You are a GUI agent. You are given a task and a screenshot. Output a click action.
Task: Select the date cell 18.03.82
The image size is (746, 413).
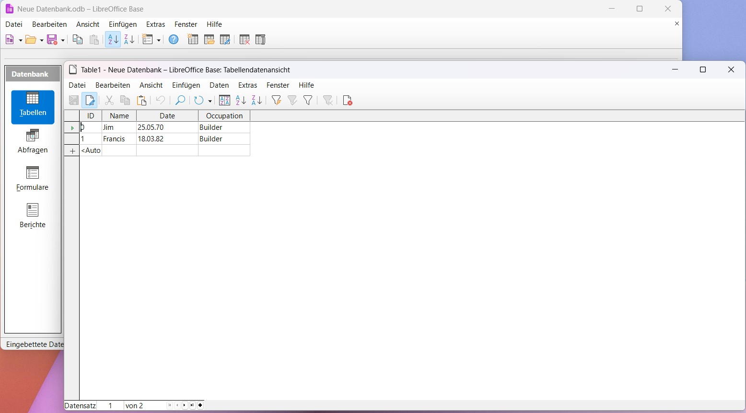[167, 139]
